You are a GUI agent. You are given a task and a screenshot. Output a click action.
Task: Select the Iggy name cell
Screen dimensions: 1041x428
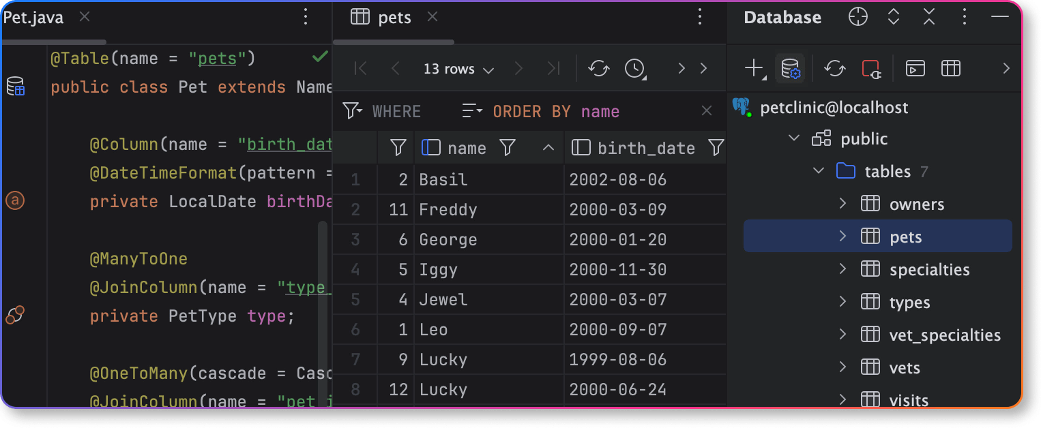(489, 269)
